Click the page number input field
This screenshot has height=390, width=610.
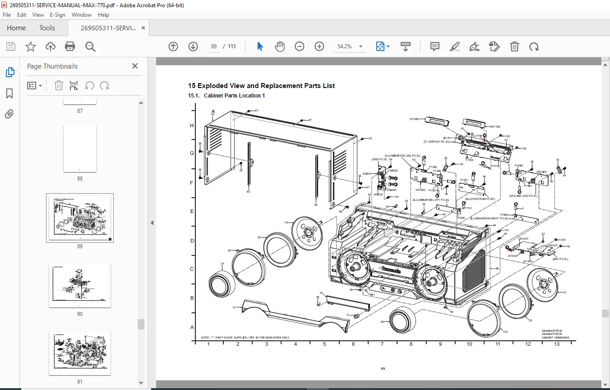pos(214,46)
